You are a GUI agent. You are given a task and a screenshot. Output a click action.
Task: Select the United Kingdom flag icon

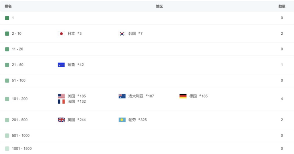coord(61,120)
